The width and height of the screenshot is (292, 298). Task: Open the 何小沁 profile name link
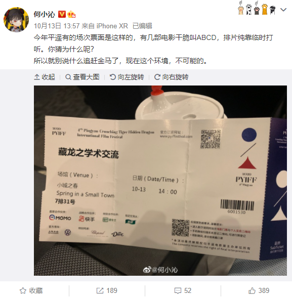[x=45, y=15]
